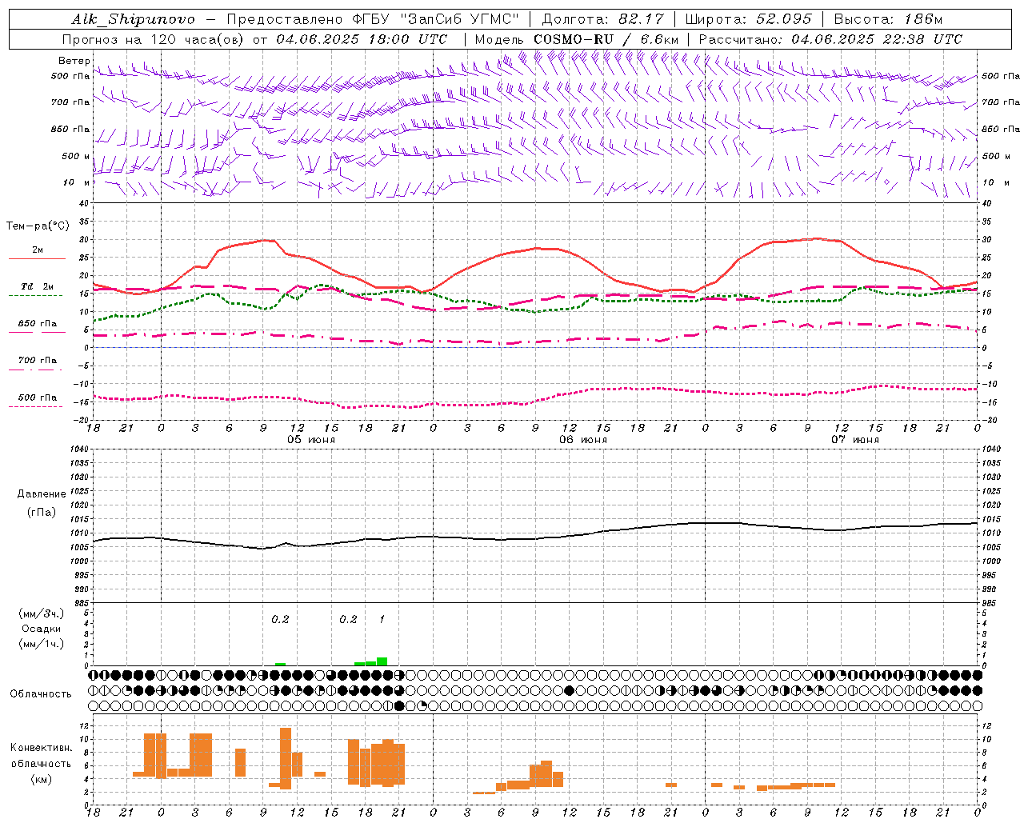The image size is (1024, 819).
Task: Click the 06 июня date label
Action: click(x=583, y=439)
